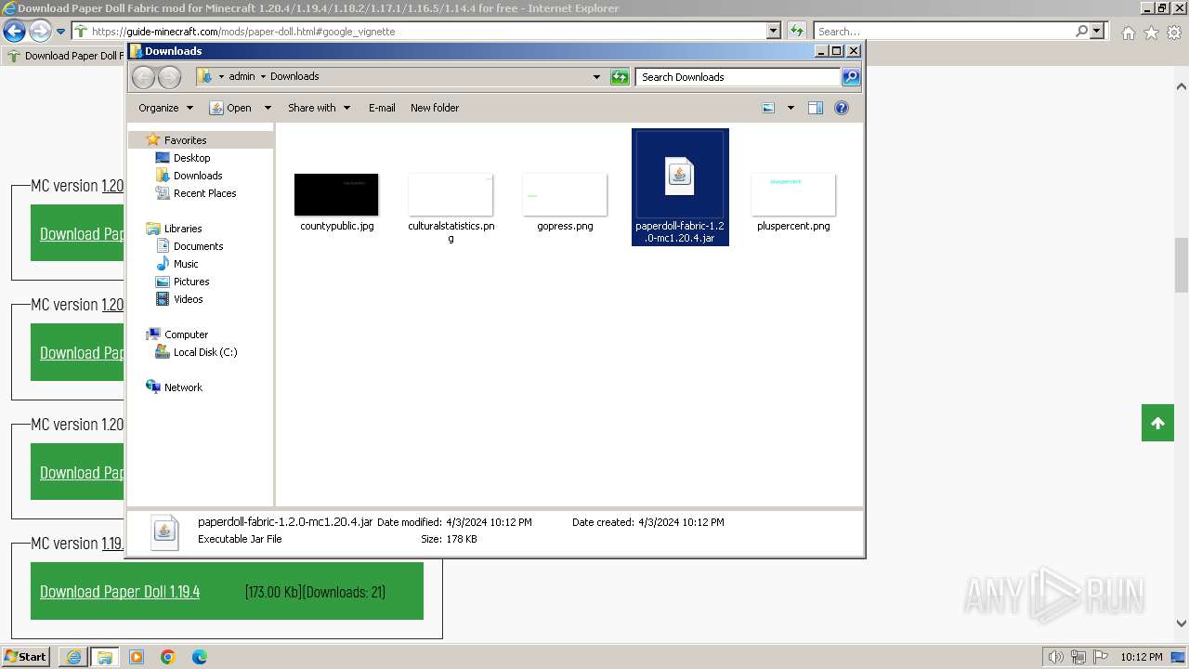The height and width of the screenshot is (669, 1189).
Task: Open IE Favorites star icon
Action: click(1151, 33)
